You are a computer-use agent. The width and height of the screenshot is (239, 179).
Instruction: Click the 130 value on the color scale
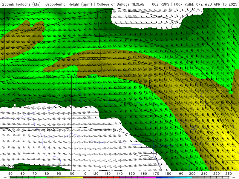108,174
